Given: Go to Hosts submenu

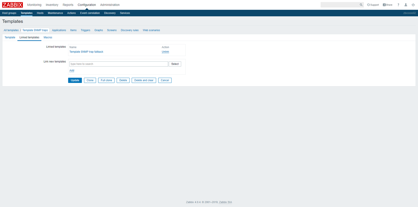Looking at the screenshot, I should tap(40, 13).
